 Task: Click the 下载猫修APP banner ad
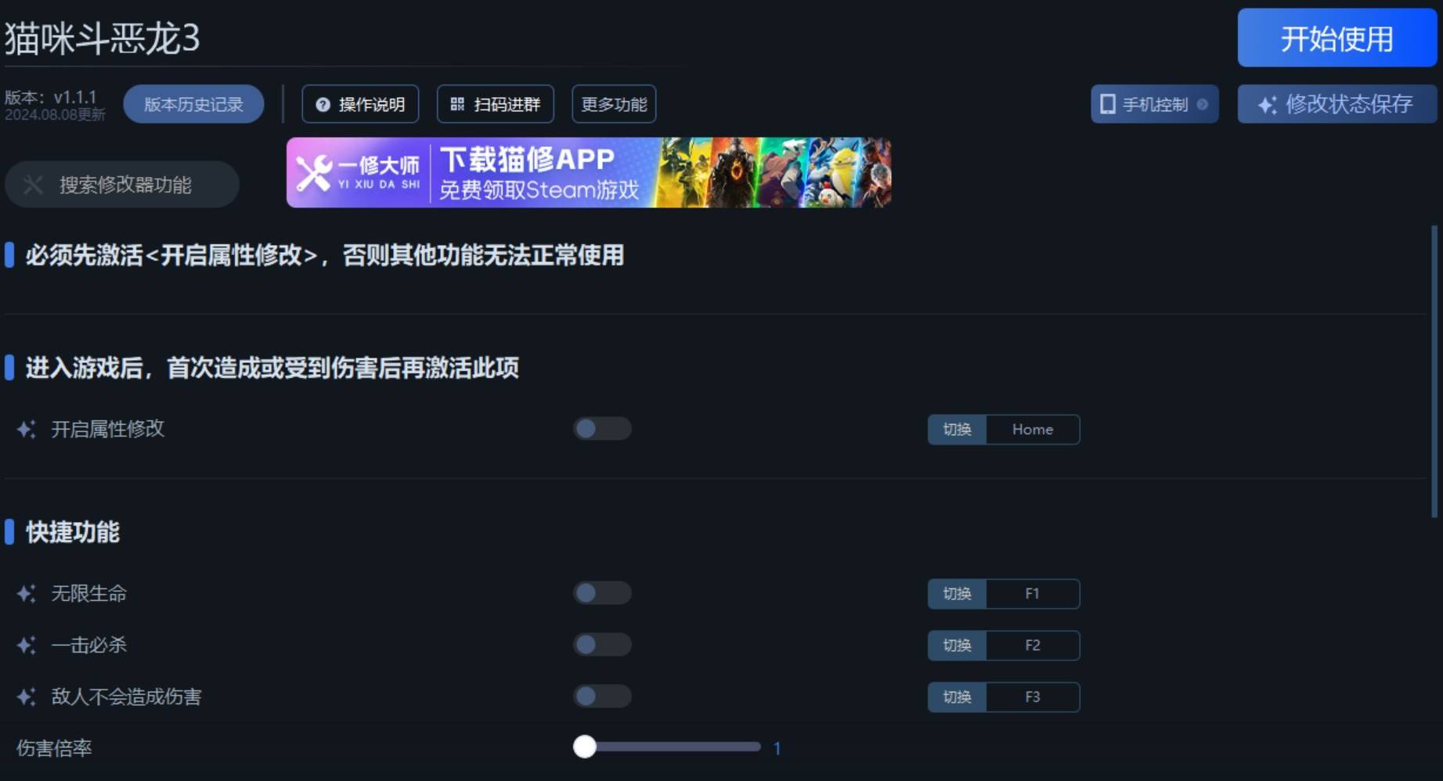[x=589, y=173]
